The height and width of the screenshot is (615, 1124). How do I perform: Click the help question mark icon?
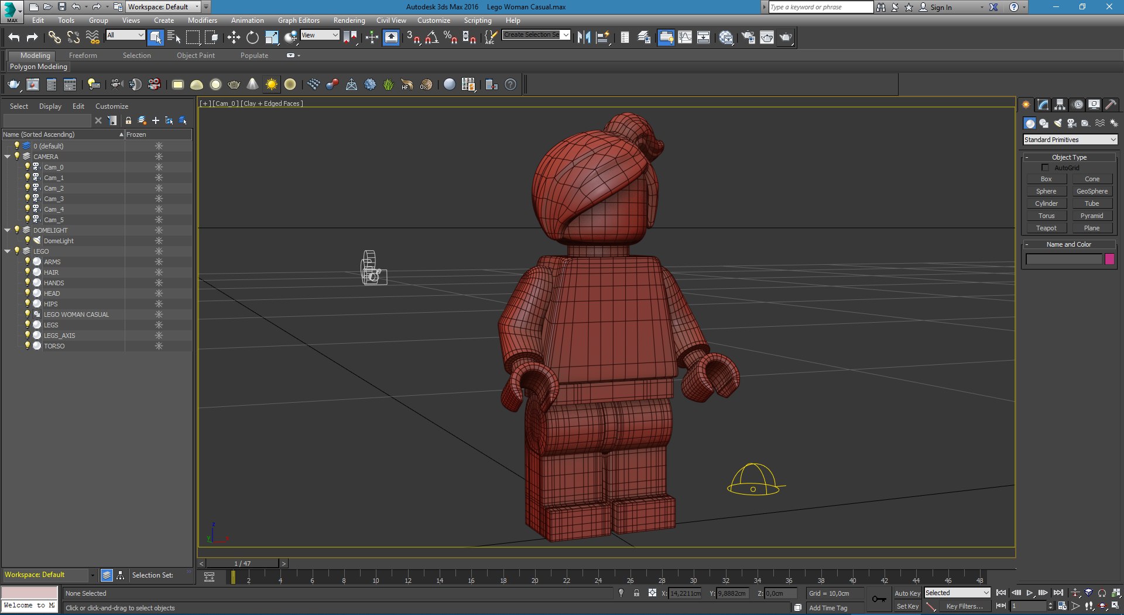pos(510,85)
